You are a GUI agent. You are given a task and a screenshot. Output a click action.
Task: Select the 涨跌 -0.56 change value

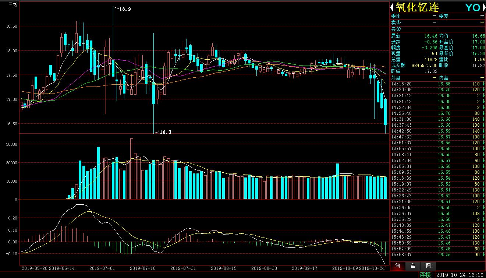coord(430,42)
